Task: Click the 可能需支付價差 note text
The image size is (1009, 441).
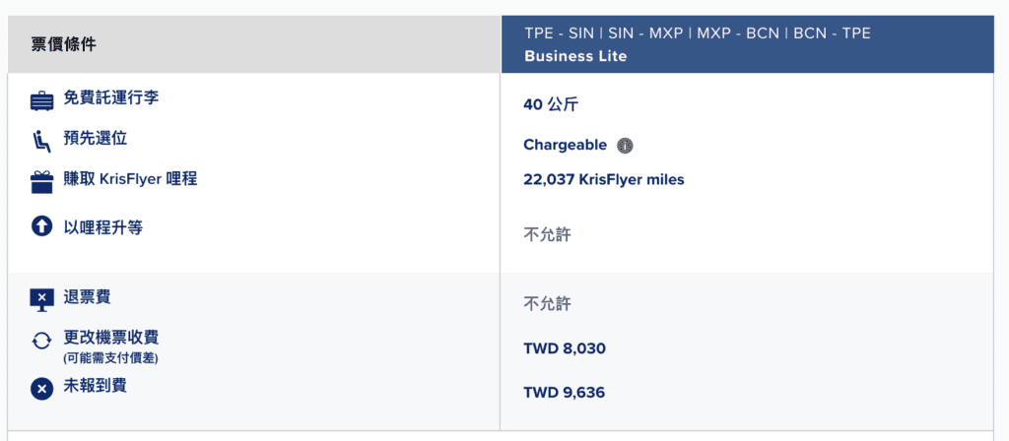Action: click(x=110, y=358)
